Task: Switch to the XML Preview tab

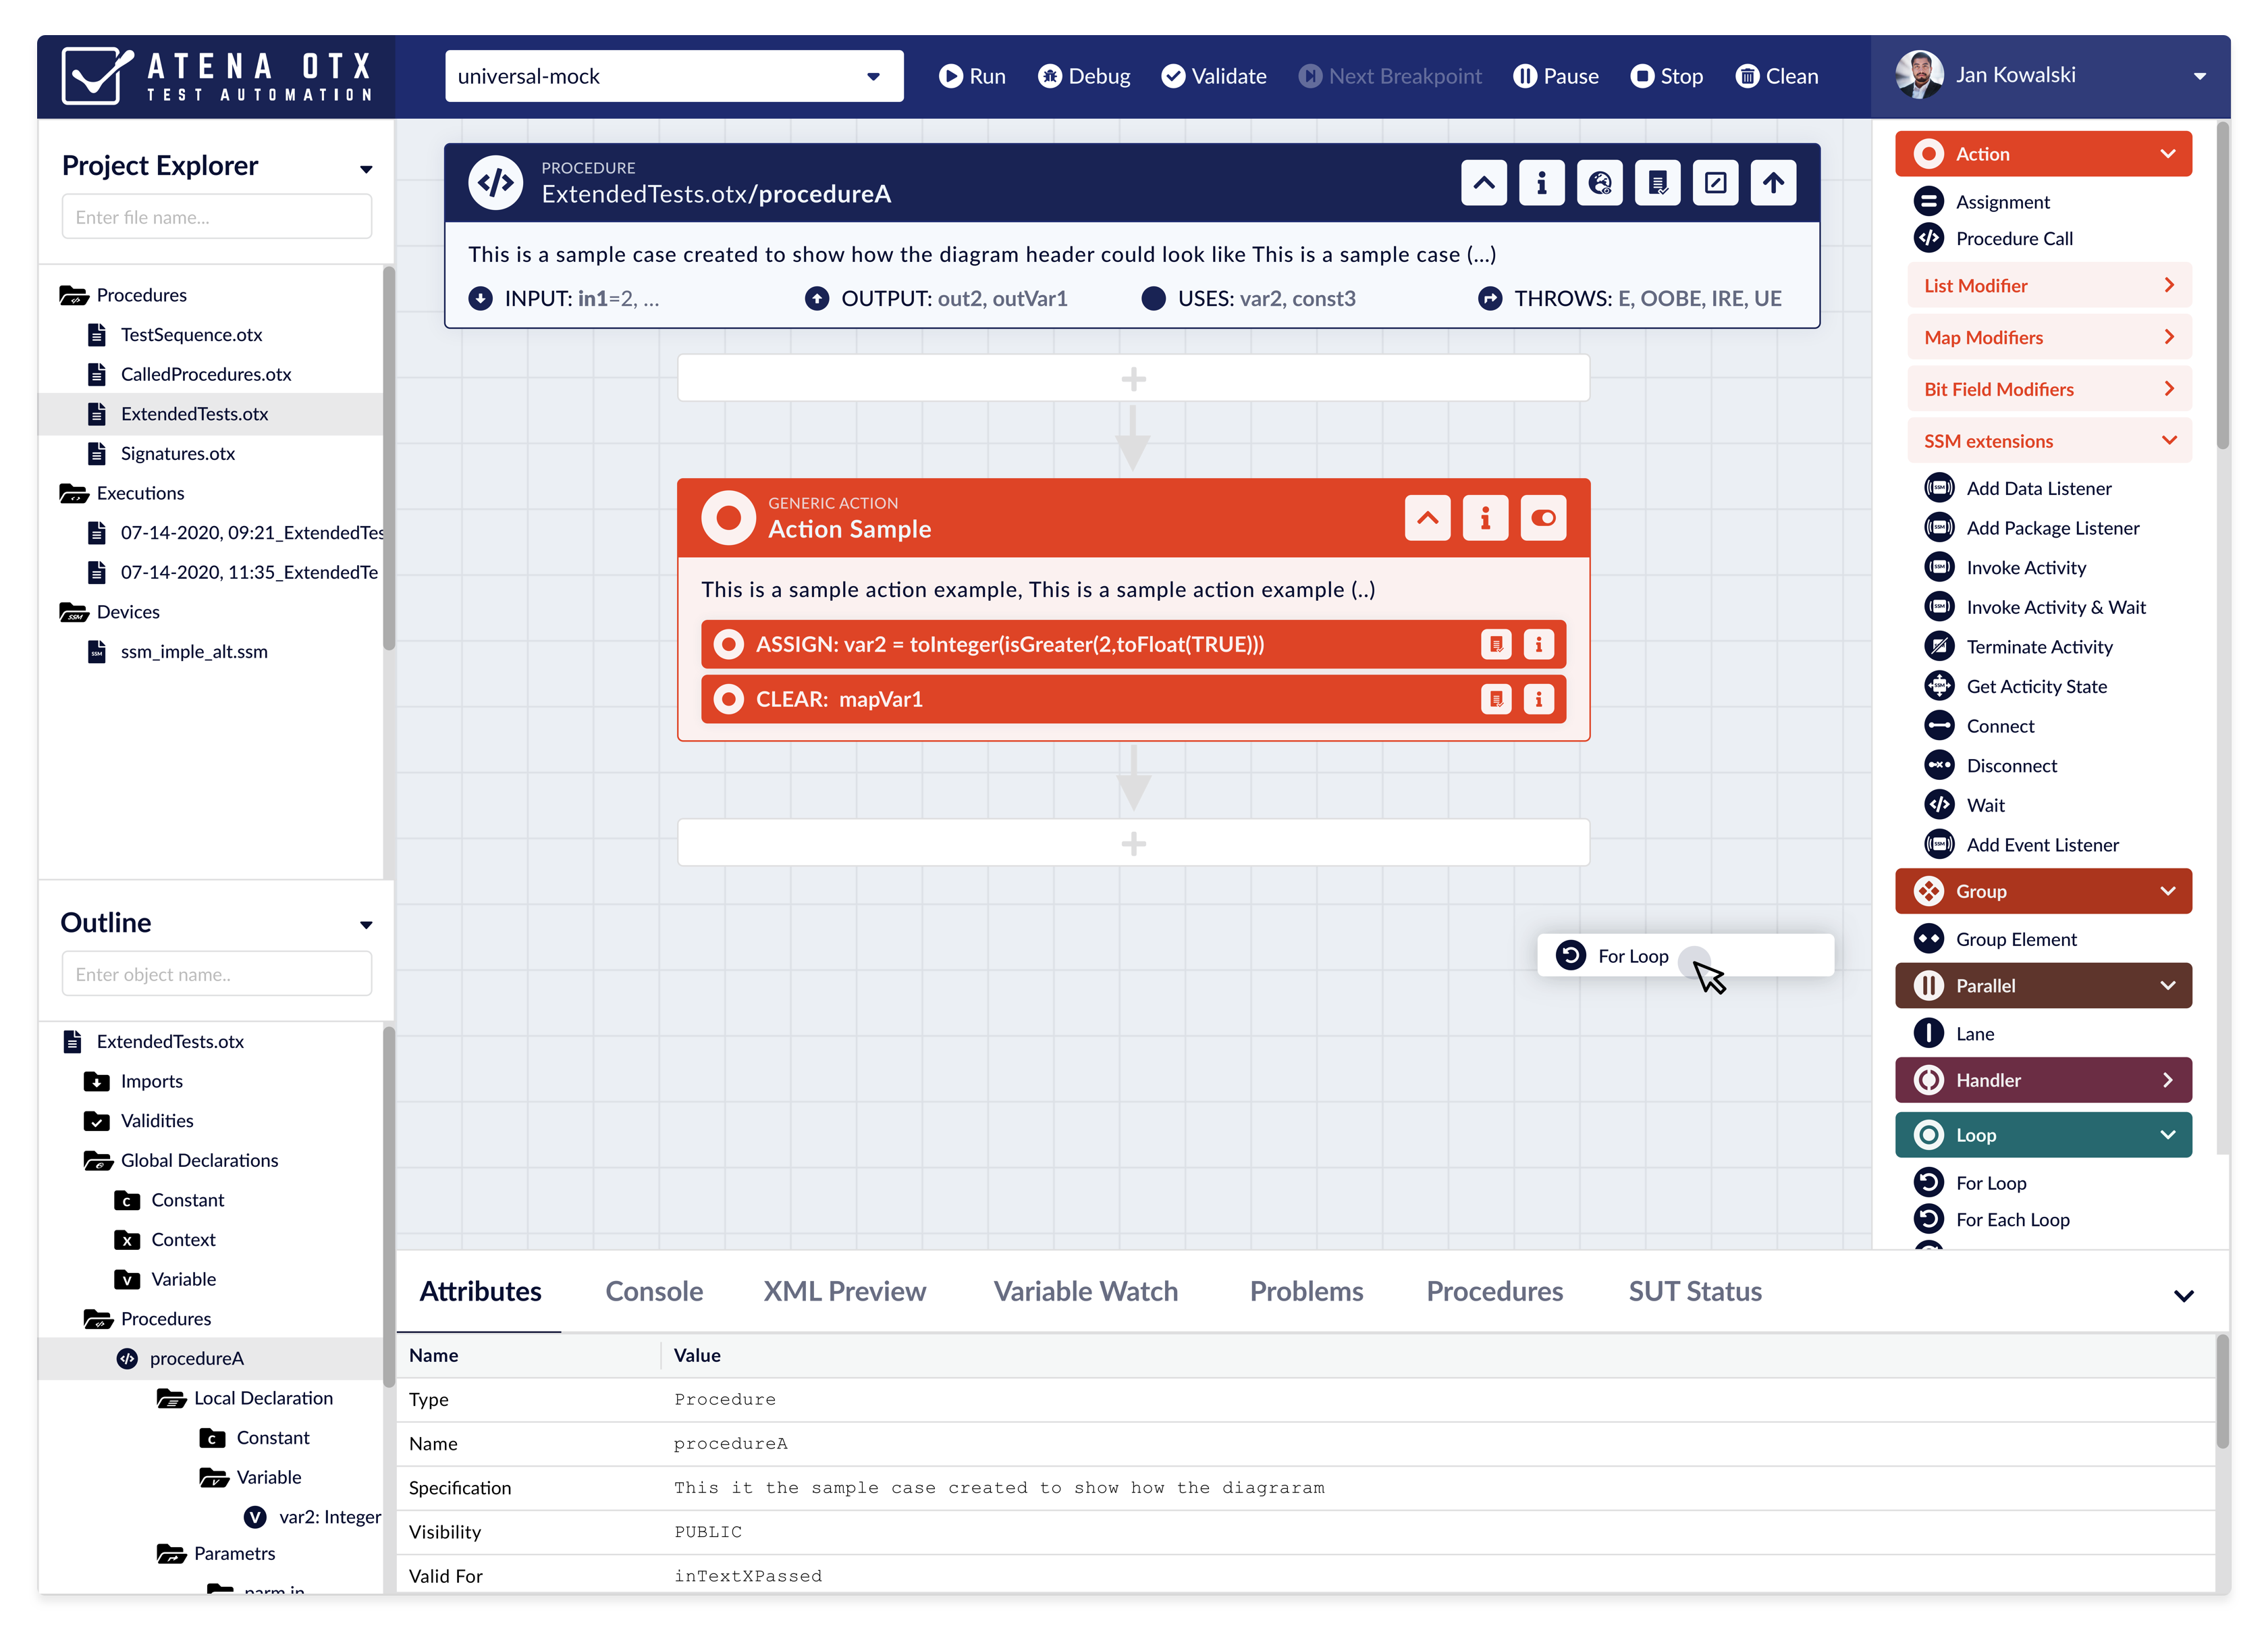Action: [x=844, y=1291]
